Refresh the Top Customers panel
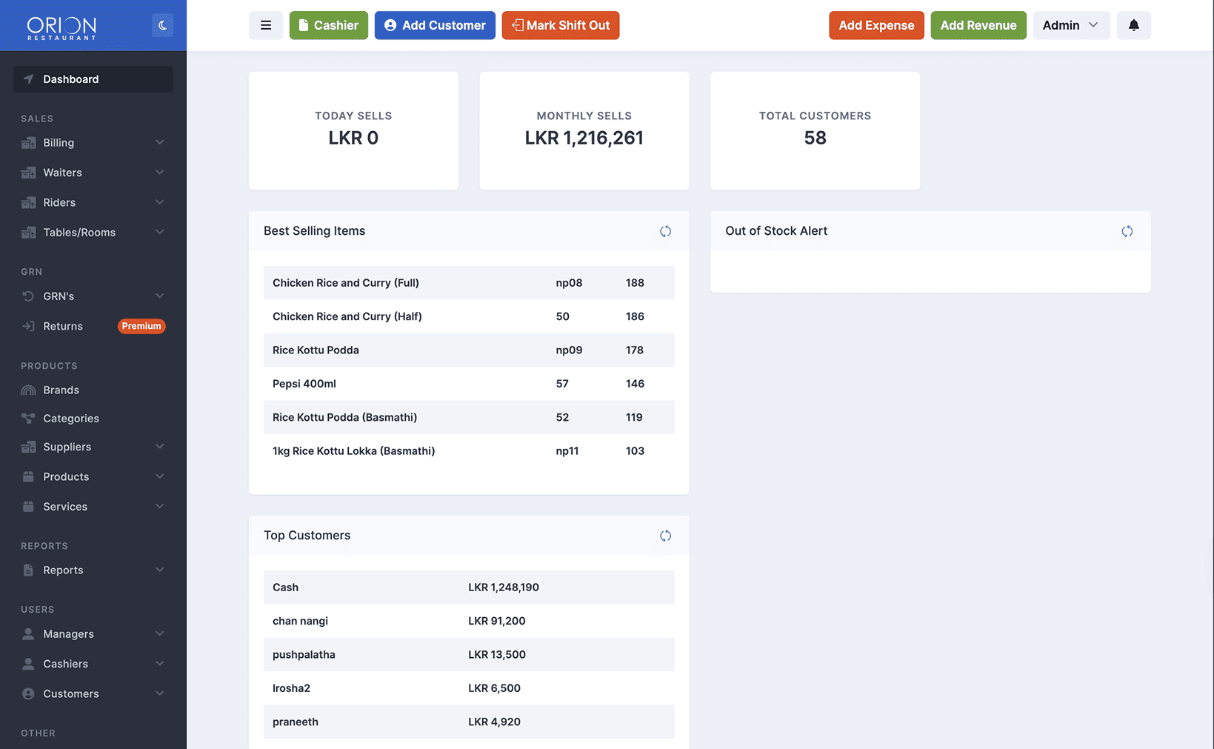This screenshot has width=1214, height=749. (665, 536)
